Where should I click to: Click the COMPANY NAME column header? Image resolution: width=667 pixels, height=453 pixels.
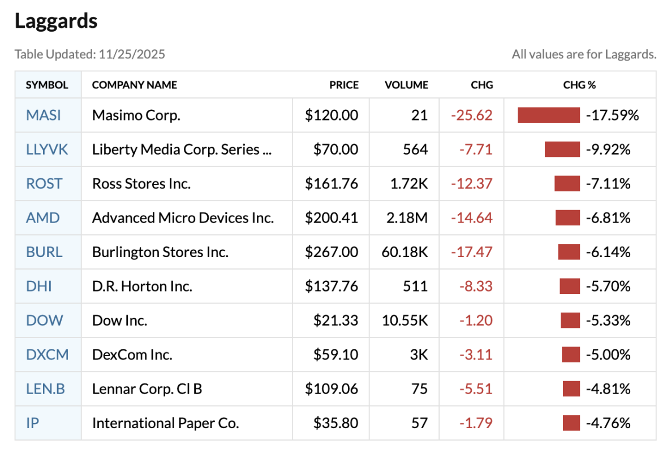coord(135,85)
